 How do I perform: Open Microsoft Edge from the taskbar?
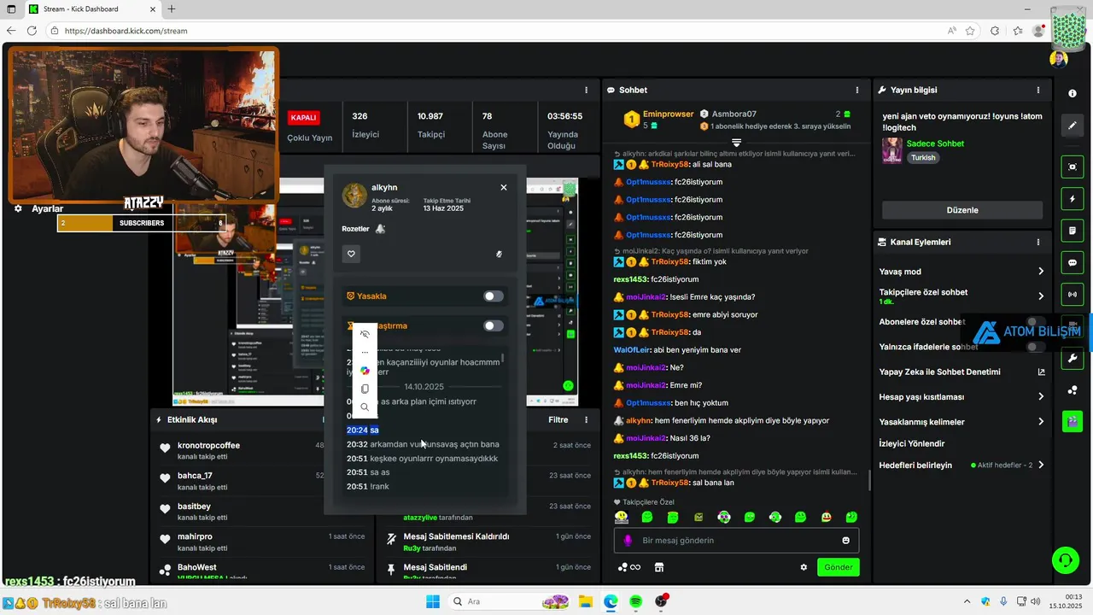tap(611, 601)
